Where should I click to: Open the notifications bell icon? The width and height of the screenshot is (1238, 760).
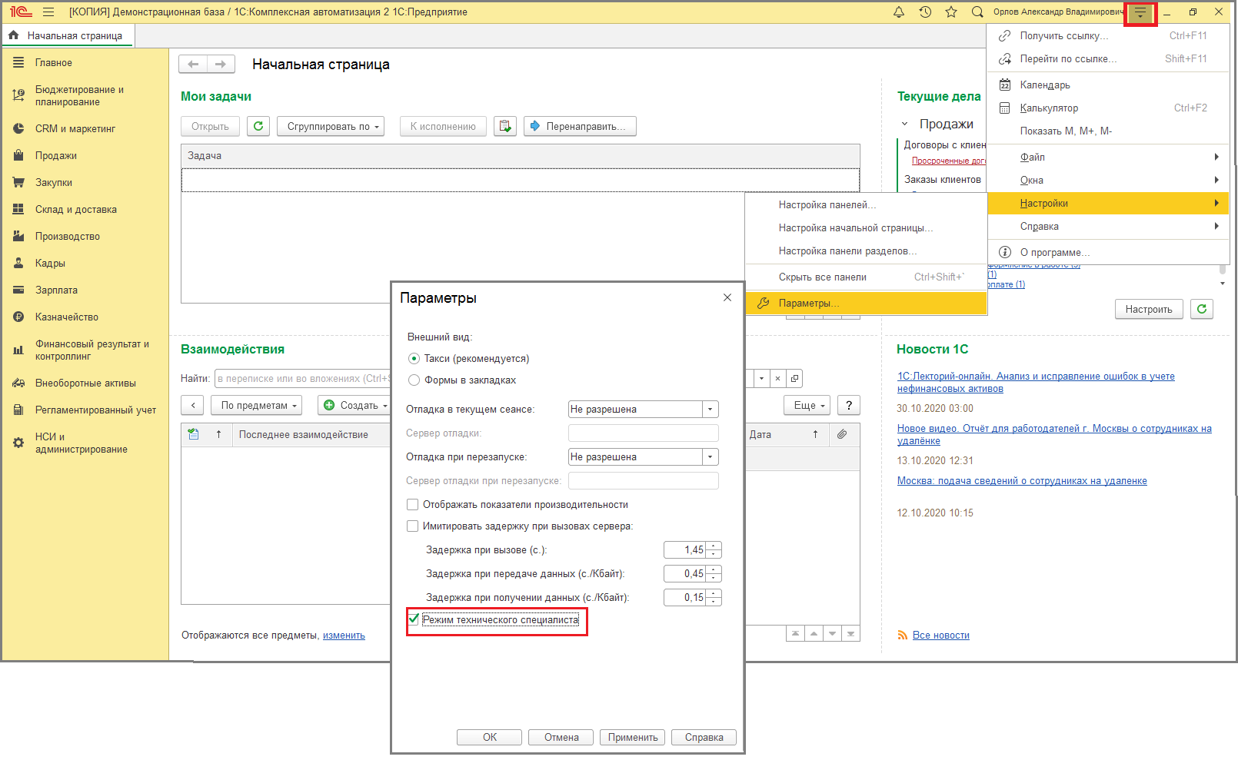[898, 12]
